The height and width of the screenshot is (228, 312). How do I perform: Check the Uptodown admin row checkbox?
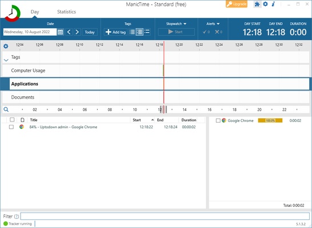click(x=11, y=127)
